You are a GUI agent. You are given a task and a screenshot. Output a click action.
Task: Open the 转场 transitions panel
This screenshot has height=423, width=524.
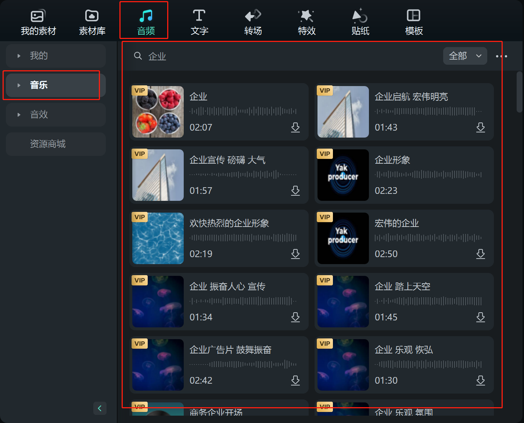pyautogui.click(x=253, y=20)
